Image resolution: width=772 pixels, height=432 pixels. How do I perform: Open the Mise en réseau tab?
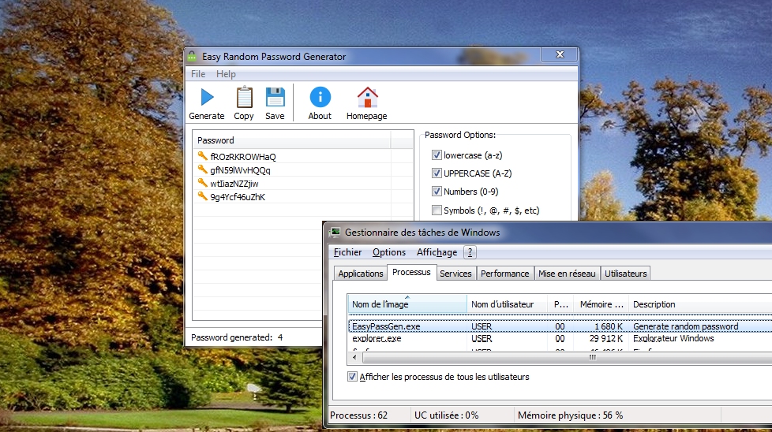point(567,274)
